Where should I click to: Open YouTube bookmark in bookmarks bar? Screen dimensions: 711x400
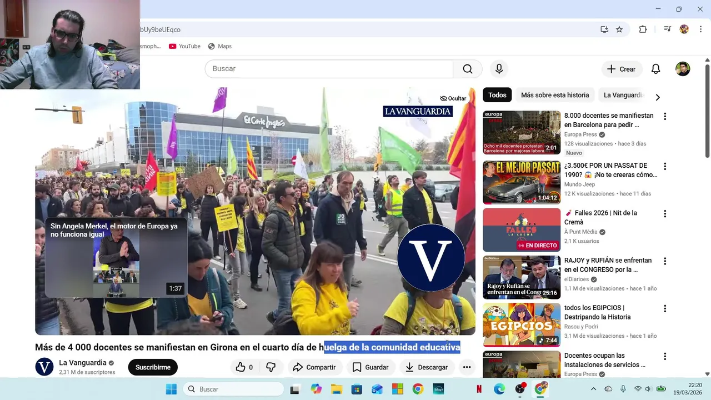(184, 46)
